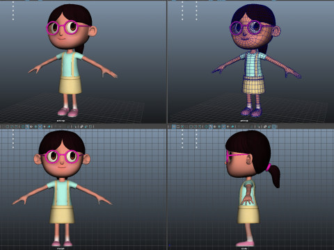Toggle wireframe shading in front view toolbar
334x250 pixels.
(x=23, y=126)
